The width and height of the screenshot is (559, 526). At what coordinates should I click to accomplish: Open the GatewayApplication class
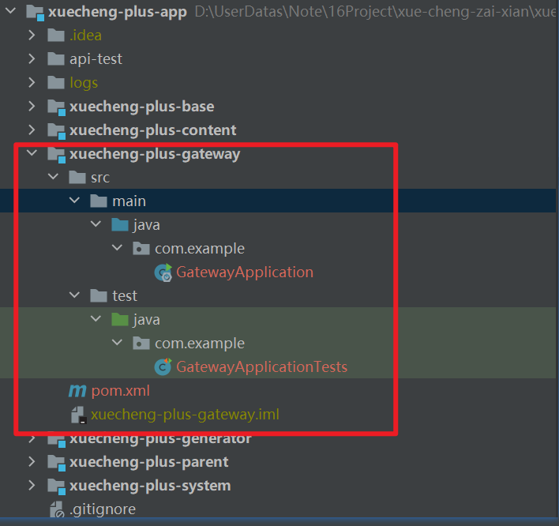(x=245, y=272)
